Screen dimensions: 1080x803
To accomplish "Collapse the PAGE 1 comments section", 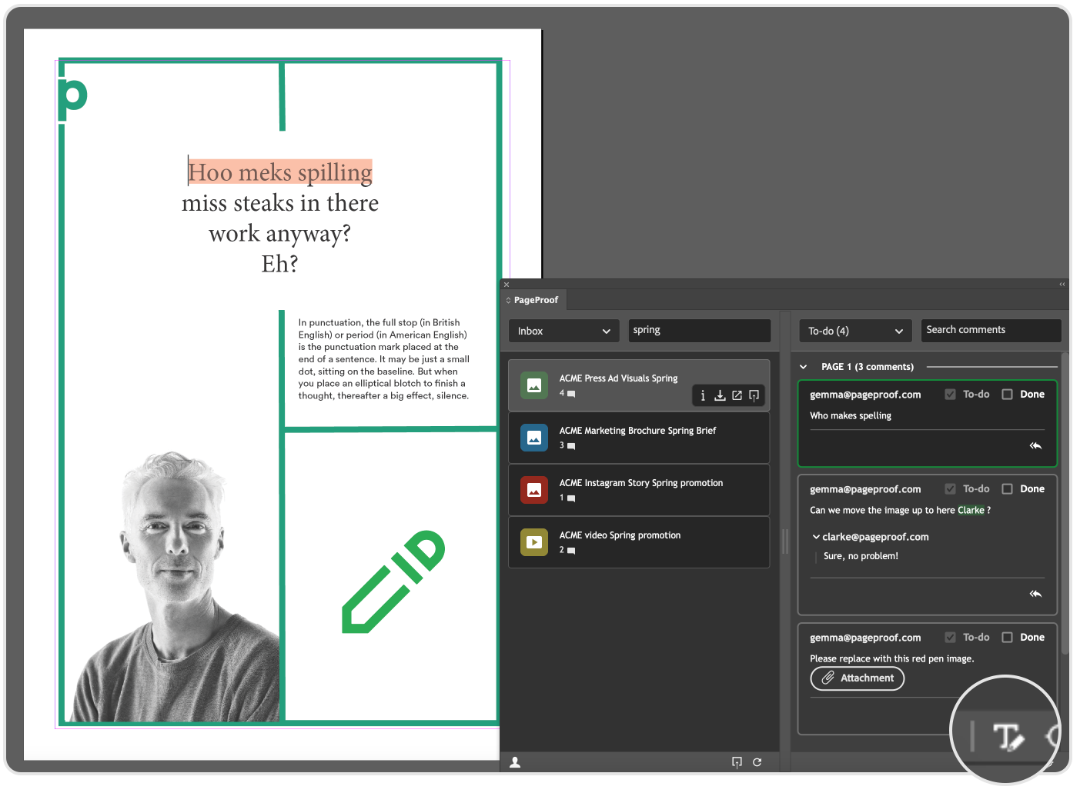I will tap(803, 366).
